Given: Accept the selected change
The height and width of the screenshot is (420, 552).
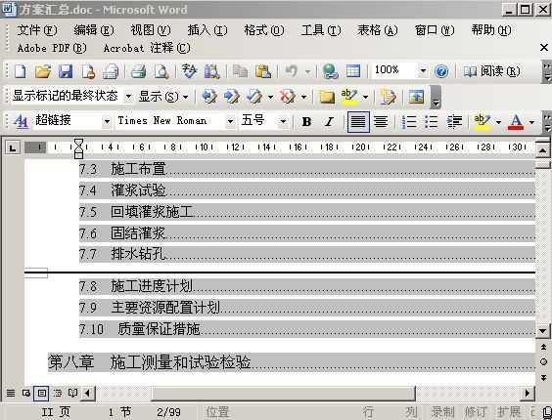Looking at the screenshot, I should (254, 97).
